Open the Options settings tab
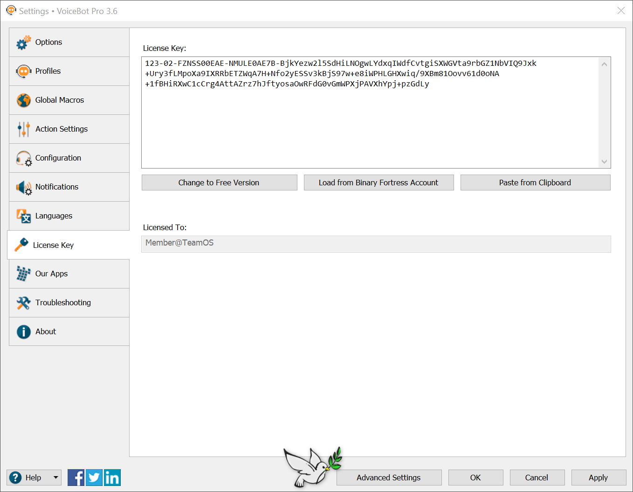Viewport: 633px width, 492px height. [69, 42]
